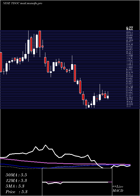
Task: Click the 'NYSE TDOC mail.munafa.pro' chart title
Action: [22, 3]
